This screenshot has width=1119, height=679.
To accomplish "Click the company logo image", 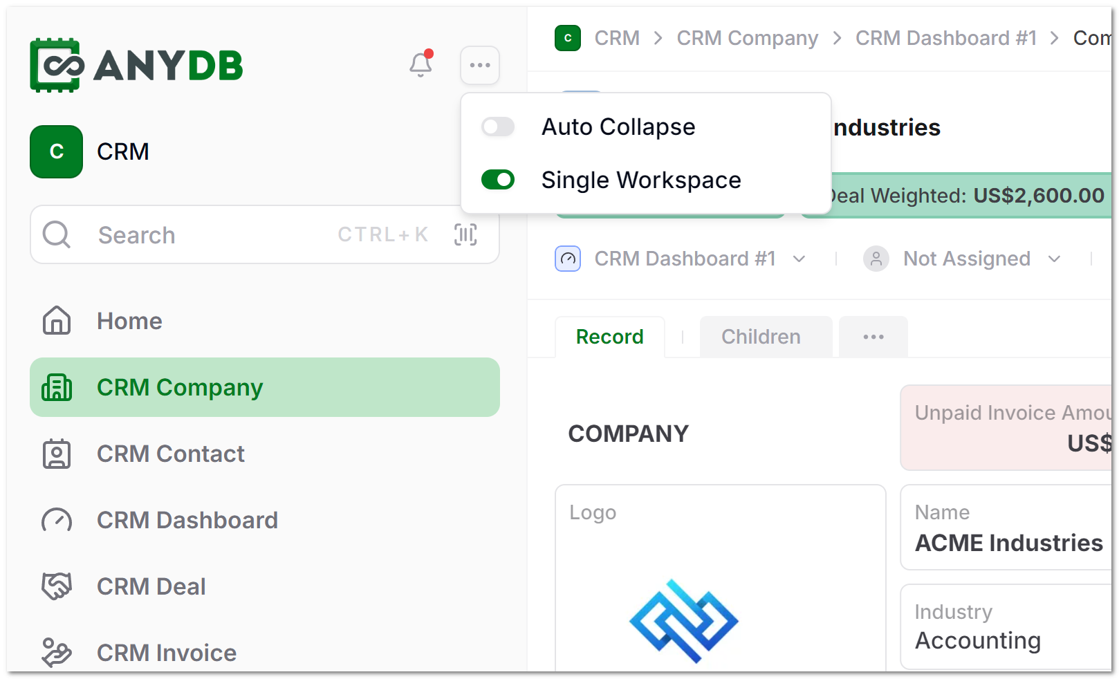I will coord(684,621).
